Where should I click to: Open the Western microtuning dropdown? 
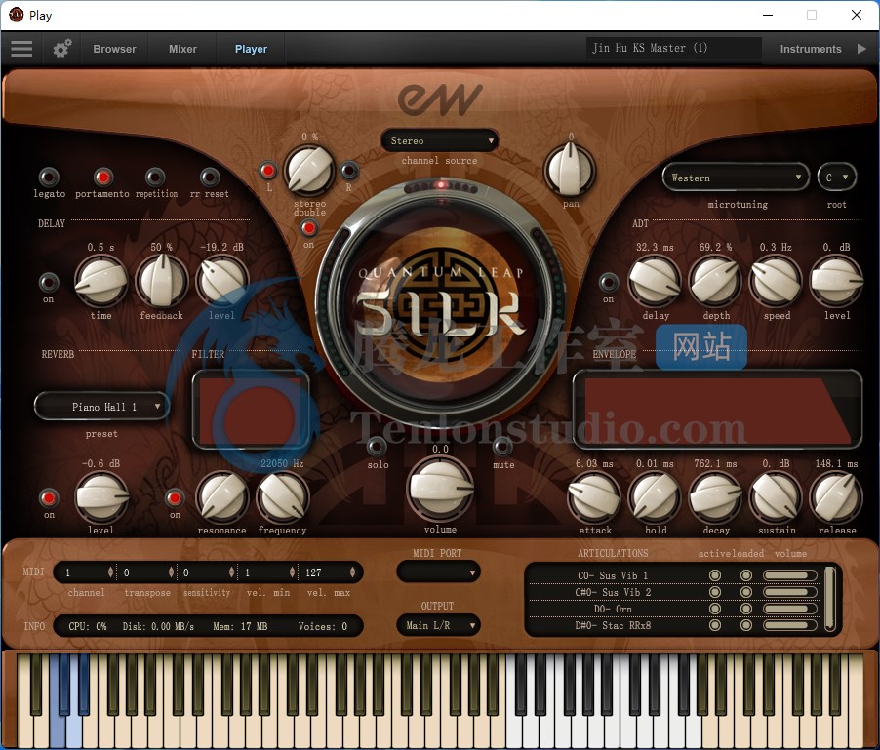(736, 178)
